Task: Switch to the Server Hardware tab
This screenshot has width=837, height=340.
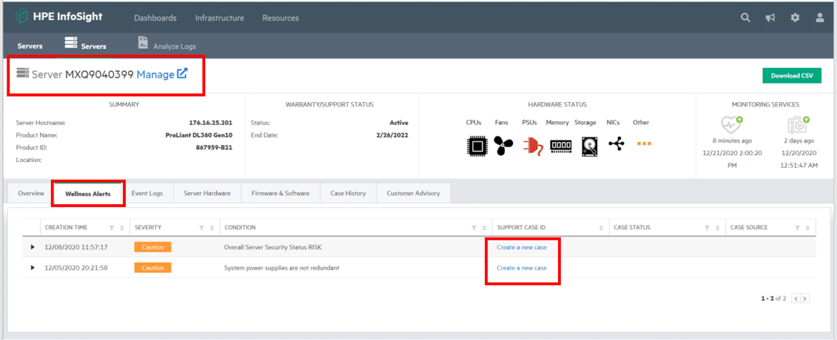Action: [207, 193]
